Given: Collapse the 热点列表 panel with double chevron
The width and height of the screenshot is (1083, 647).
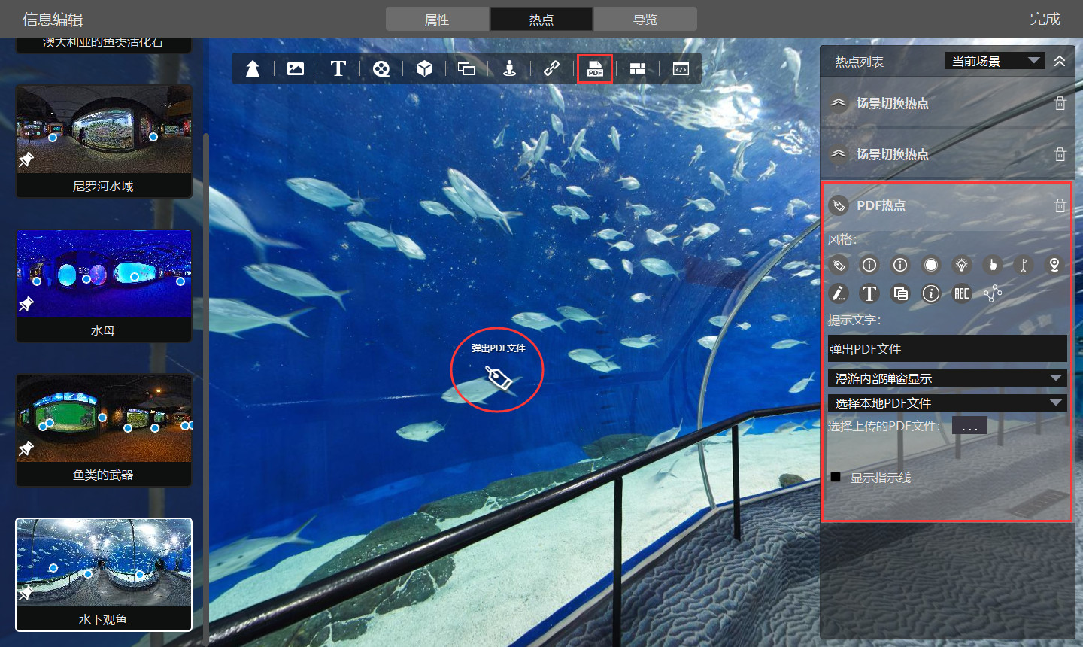Looking at the screenshot, I should pyautogui.click(x=1060, y=61).
